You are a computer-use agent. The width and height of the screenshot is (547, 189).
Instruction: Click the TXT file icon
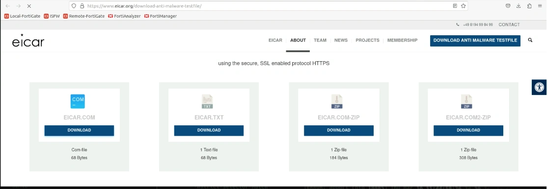(x=207, y=101)
